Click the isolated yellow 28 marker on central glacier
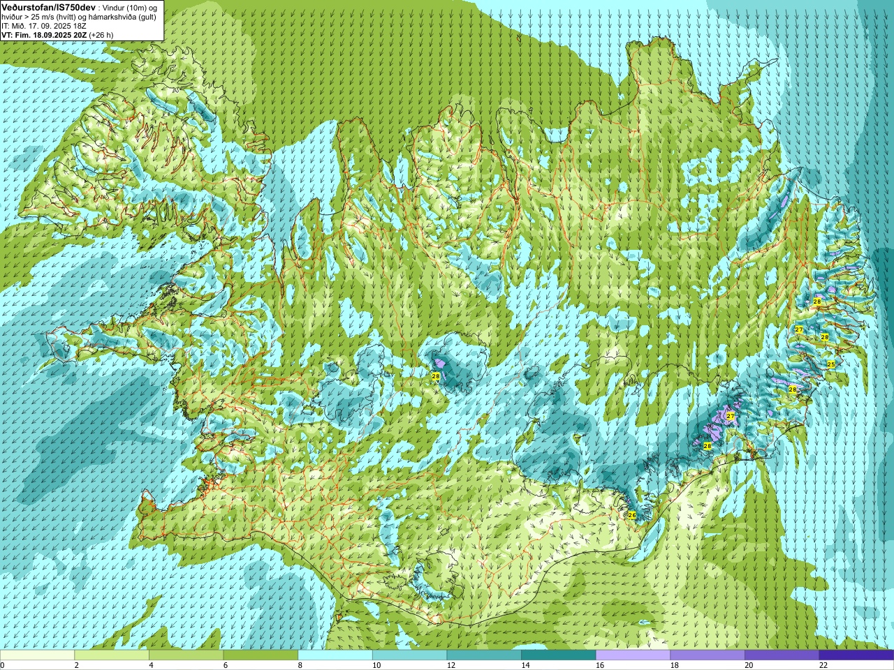Image resolution: width=894 pixels, height=670 pixels. 436,376
